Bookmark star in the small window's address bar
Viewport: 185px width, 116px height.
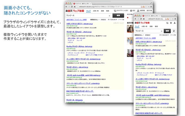[170, 19]
